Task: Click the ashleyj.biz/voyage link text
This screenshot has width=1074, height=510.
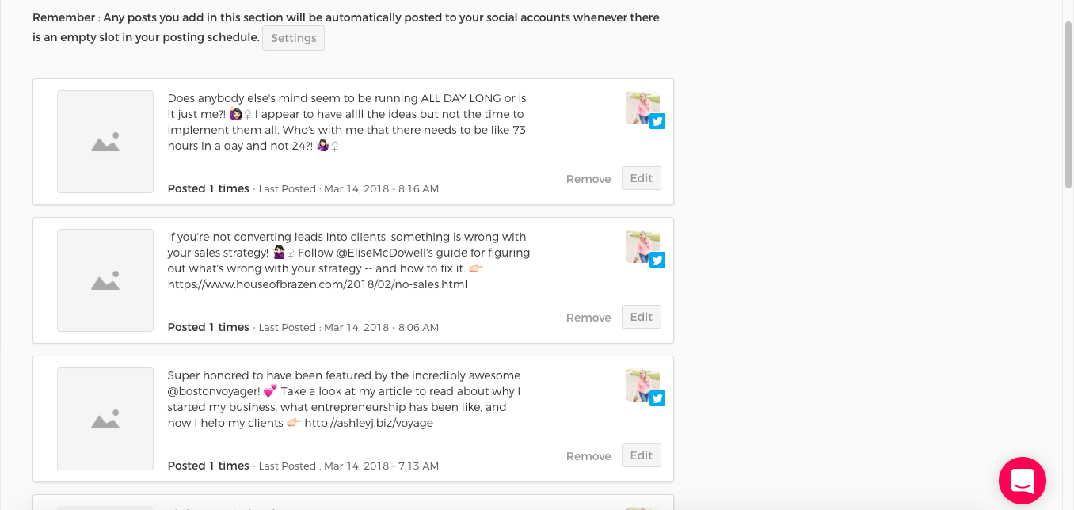Action: click(368, 423)
